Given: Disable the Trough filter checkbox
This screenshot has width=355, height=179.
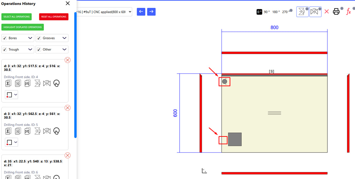Looking at the screenshot, I should coord(5,50).
